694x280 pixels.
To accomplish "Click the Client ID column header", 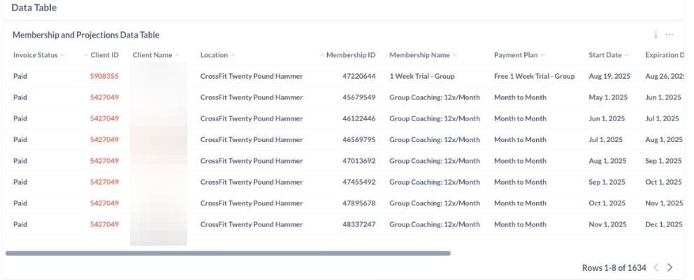I will point(104,55).
